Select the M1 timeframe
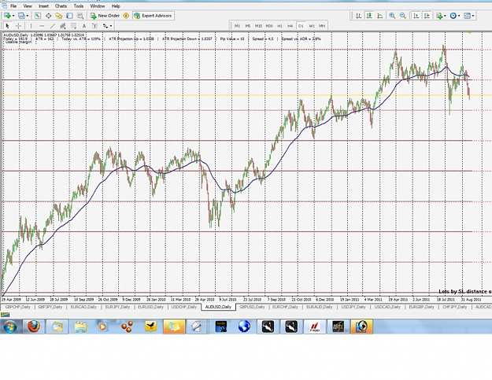 [x=237, y=26]
